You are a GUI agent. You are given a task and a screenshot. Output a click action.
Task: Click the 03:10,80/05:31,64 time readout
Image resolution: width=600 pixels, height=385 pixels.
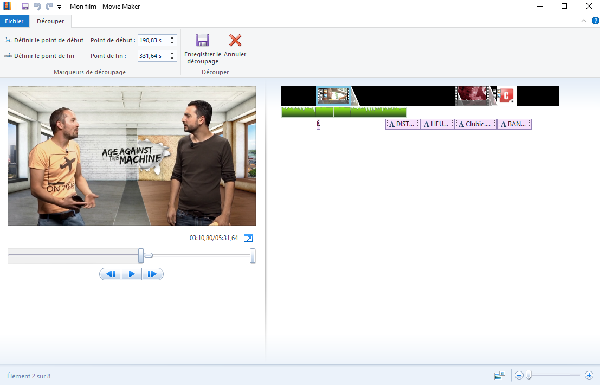coord(214,238)
